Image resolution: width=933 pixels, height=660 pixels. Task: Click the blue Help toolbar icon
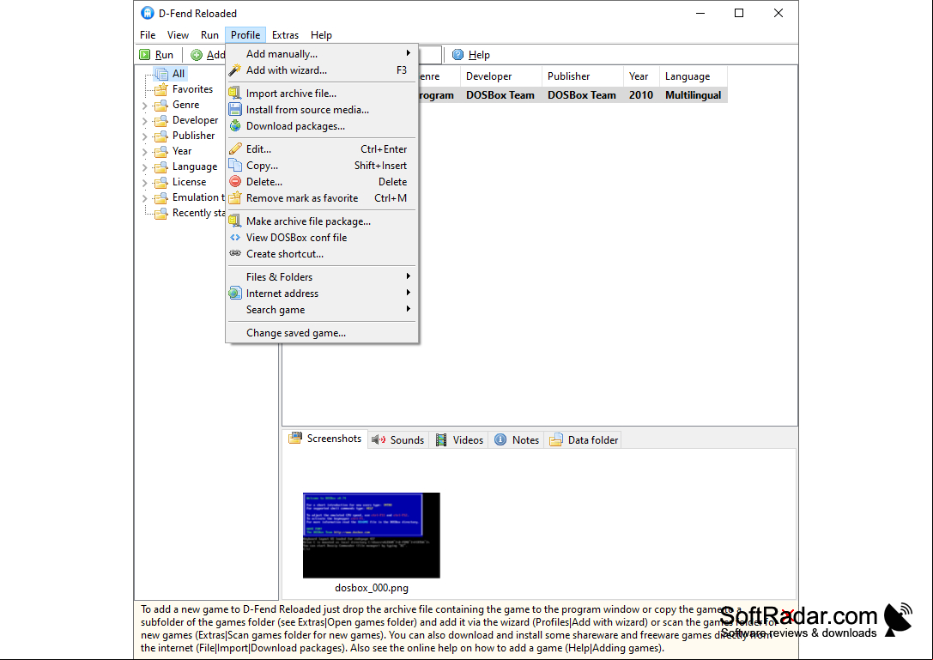pos(457,55)
